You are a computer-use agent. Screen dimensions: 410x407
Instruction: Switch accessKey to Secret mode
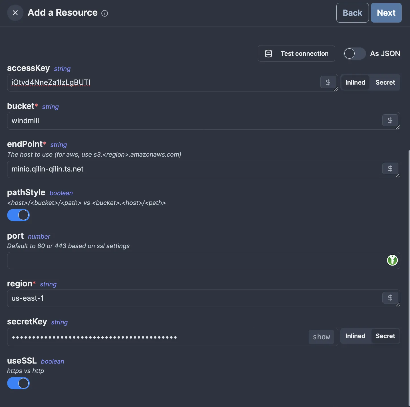tap(385, 82)
